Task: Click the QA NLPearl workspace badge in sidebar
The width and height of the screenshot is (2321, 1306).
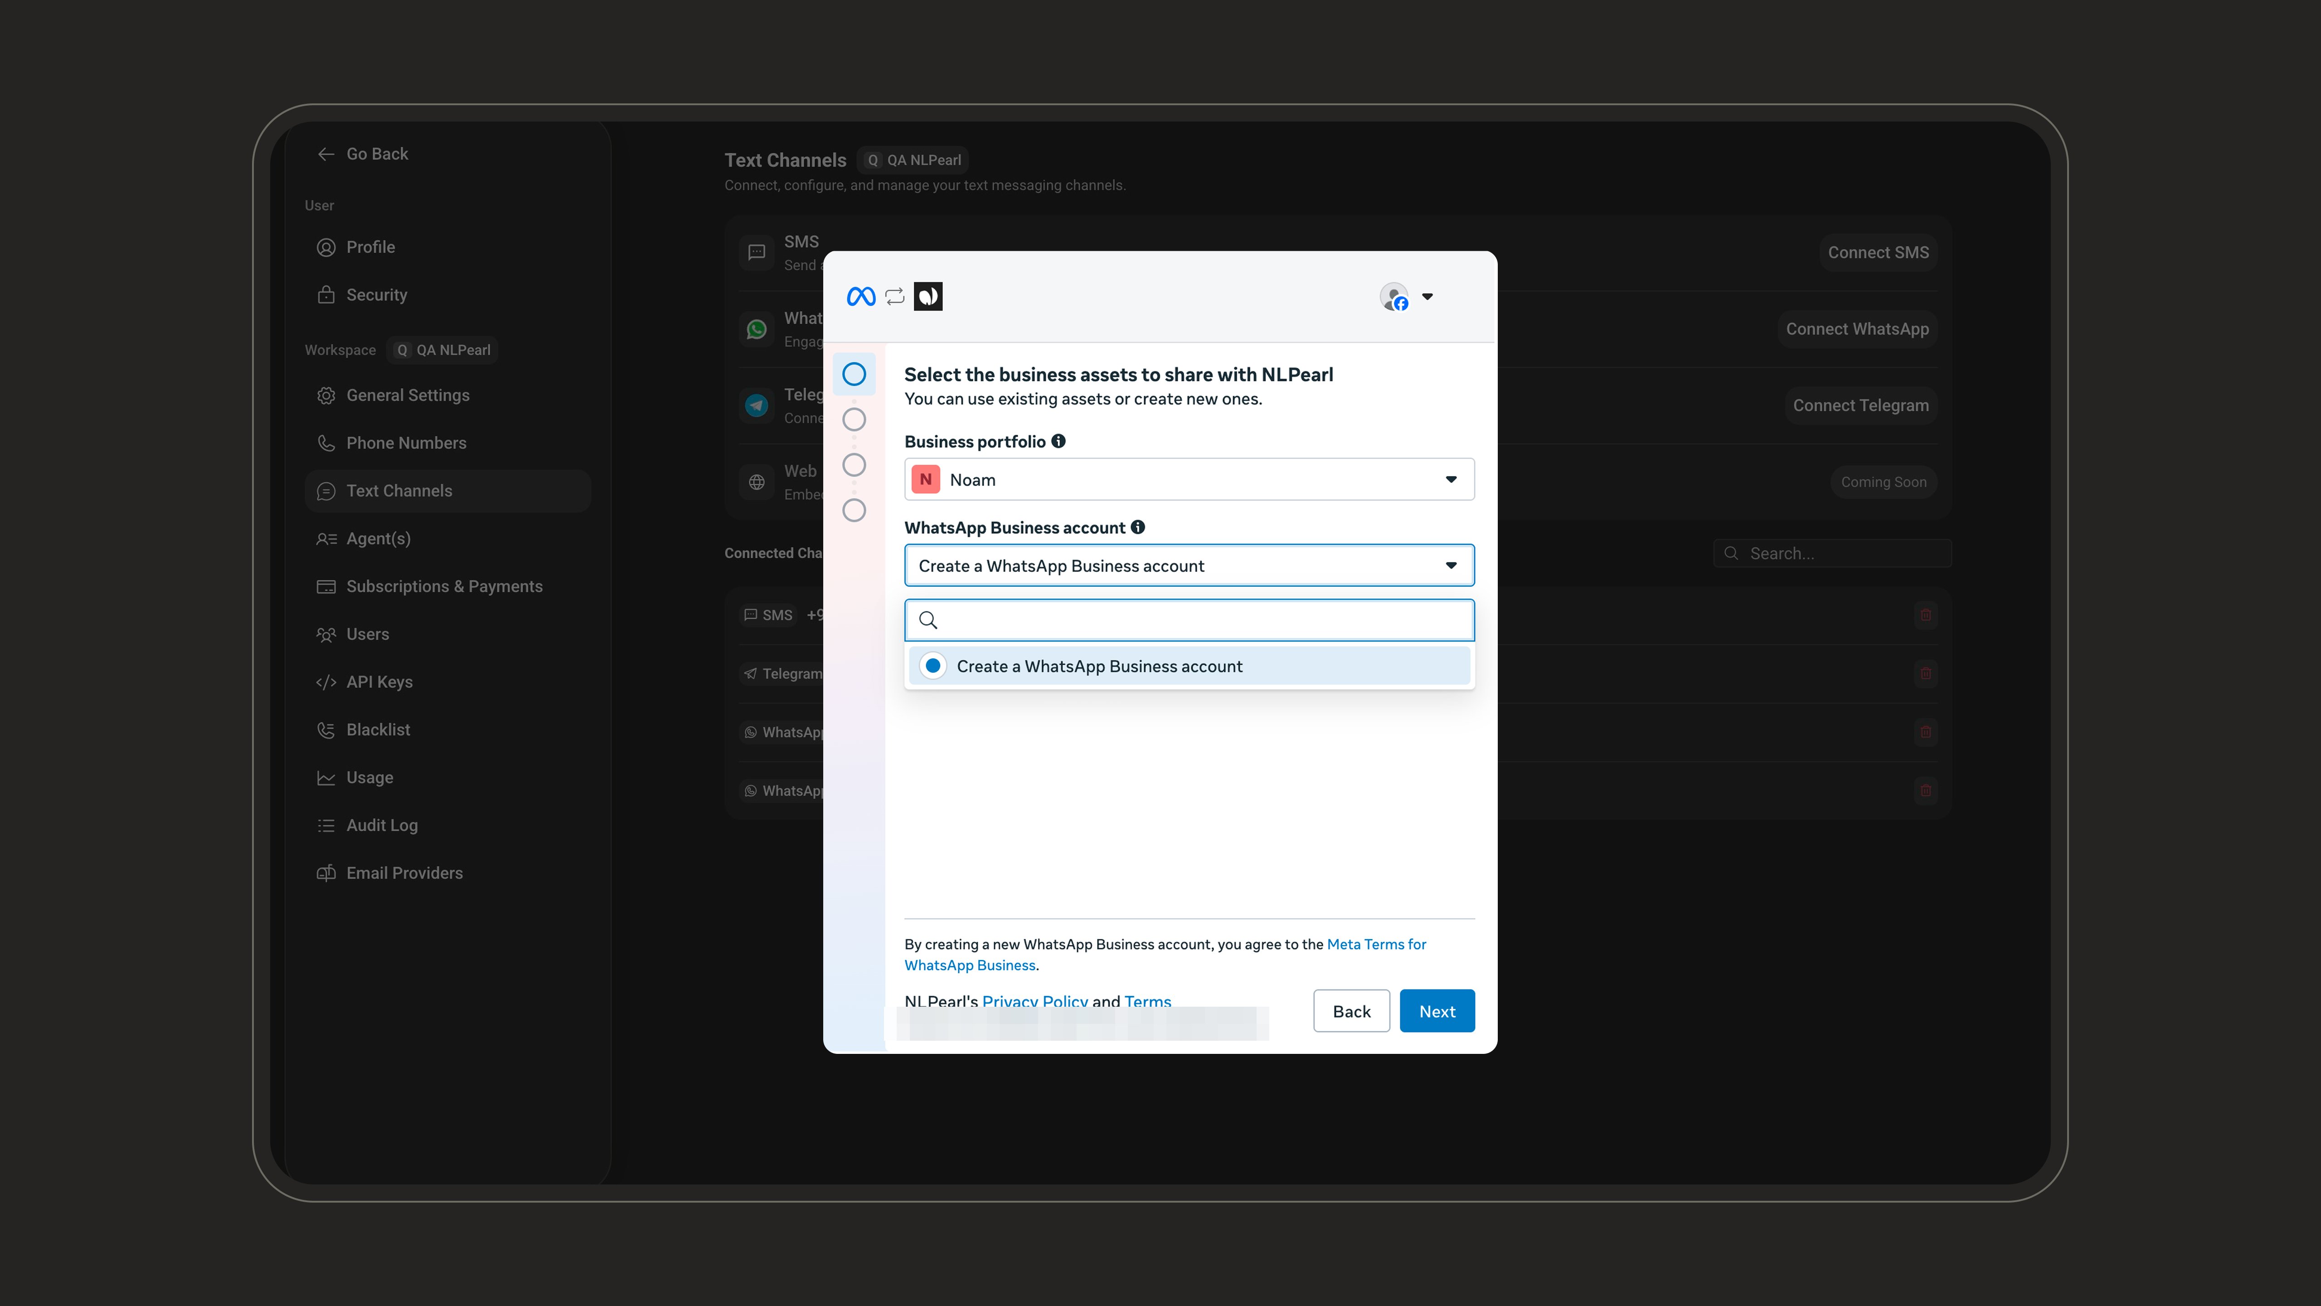Action: point(443,350)
